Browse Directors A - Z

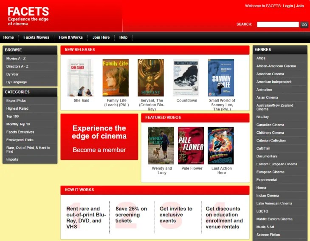point(17,66)
